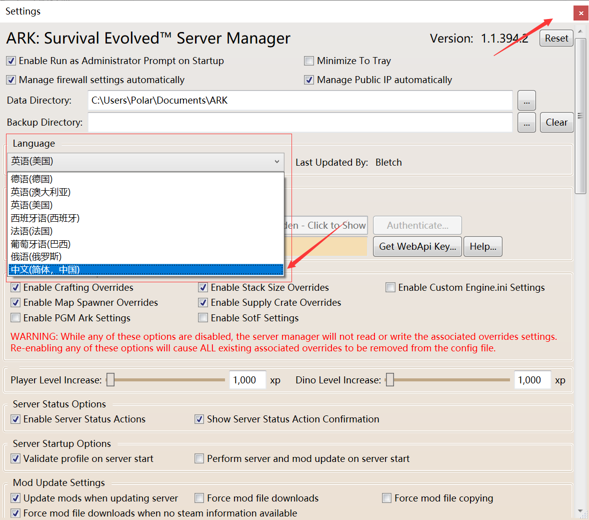Click scrollbar up arrow at top
The height and width of the screenshot is (520, 589).
580,32
